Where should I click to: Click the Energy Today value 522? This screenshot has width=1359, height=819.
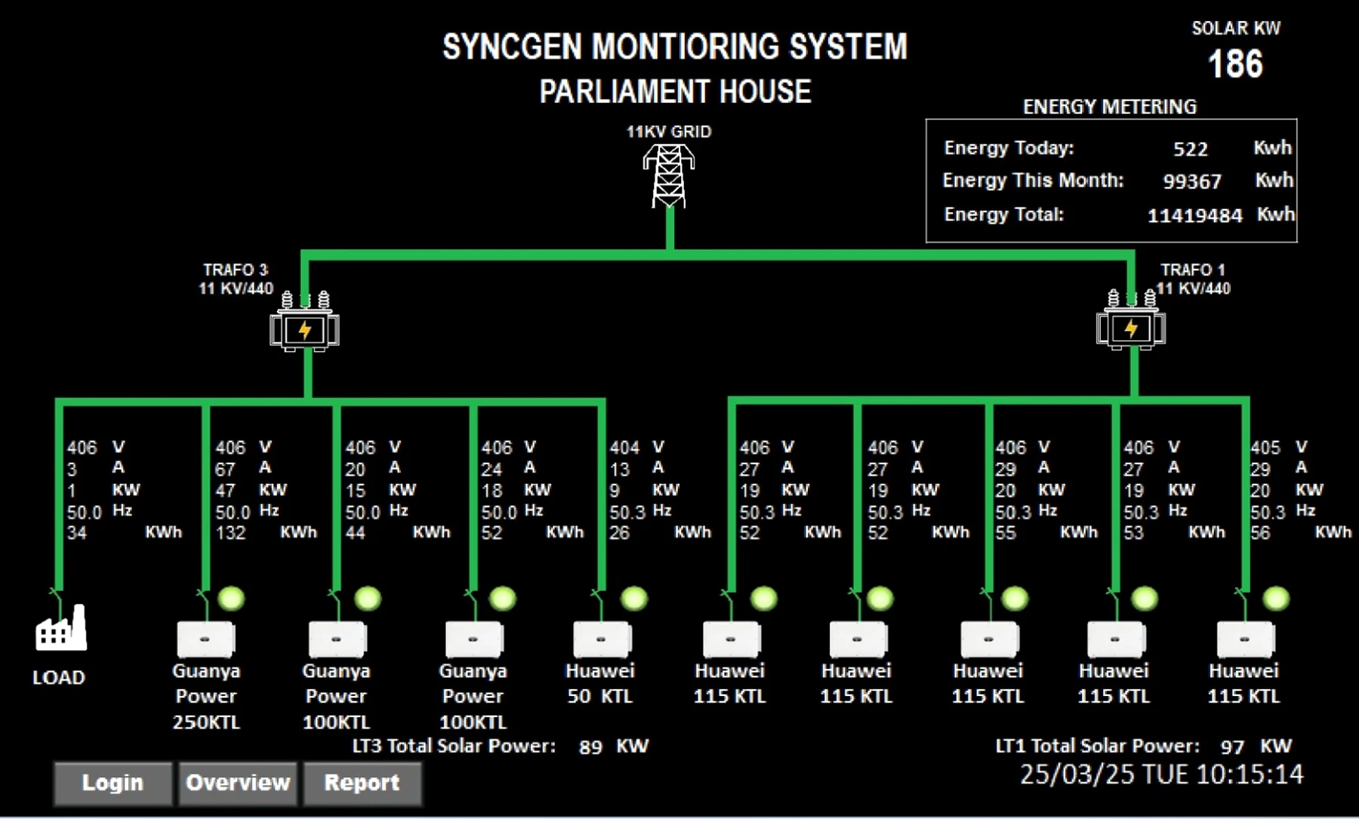[x=1191, y=149]
